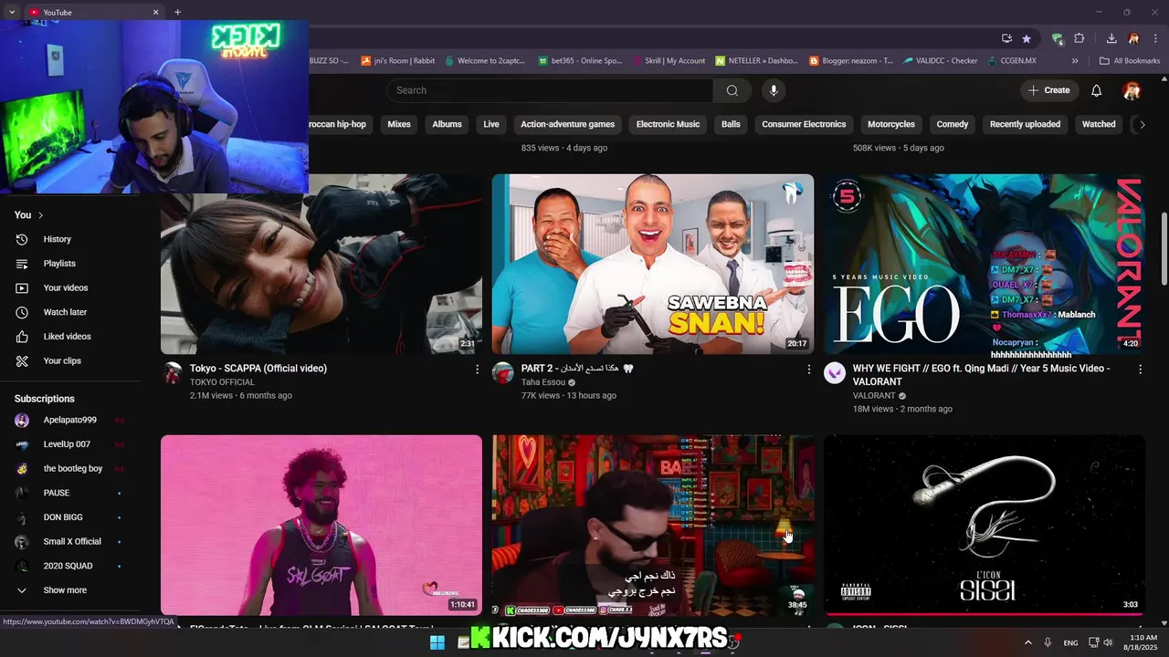Select the Live chip
This screenshot has width=1169, height=657.
(x=491, y=124)
